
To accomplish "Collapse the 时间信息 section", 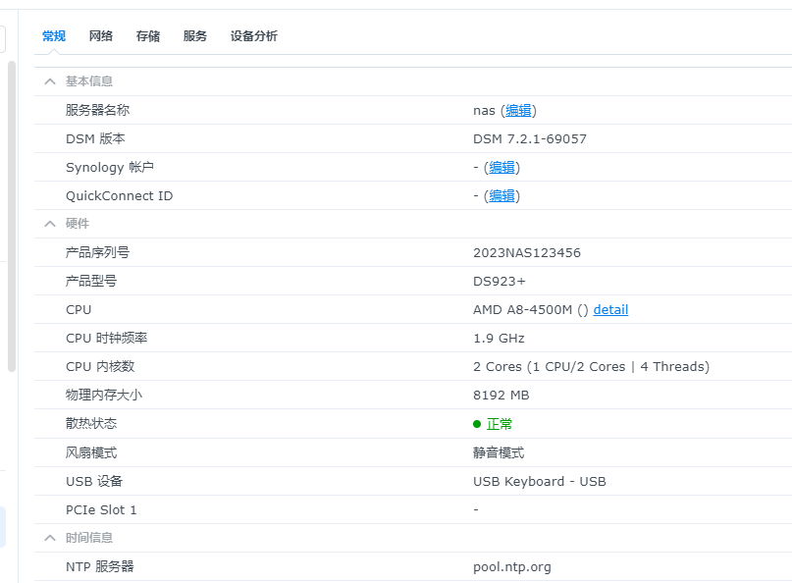I will click(x=49, y=537).
